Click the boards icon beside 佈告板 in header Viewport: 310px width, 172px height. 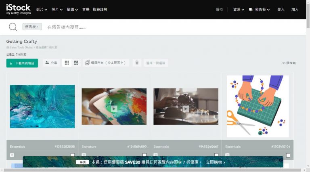pos(251,10)
